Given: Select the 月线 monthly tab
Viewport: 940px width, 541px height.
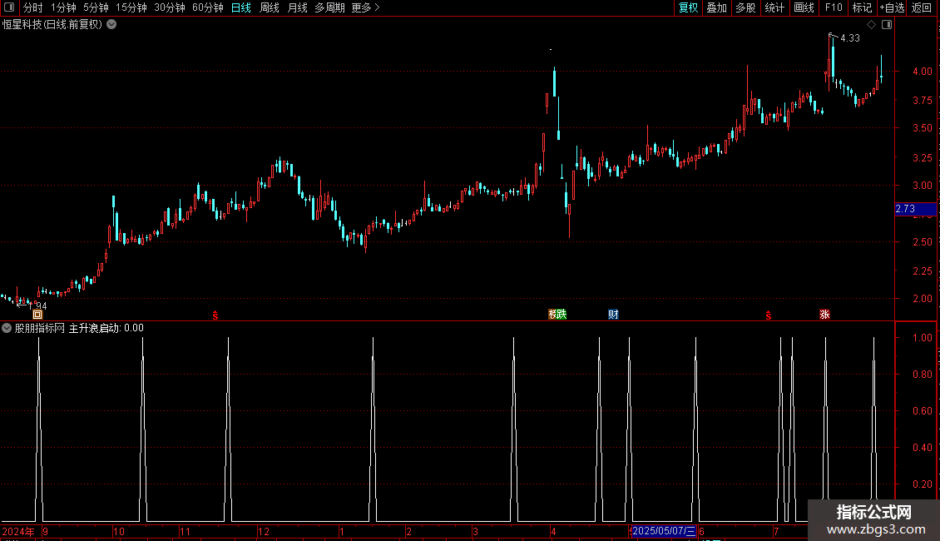Looking at the screenshot, I should coord(297,7).
